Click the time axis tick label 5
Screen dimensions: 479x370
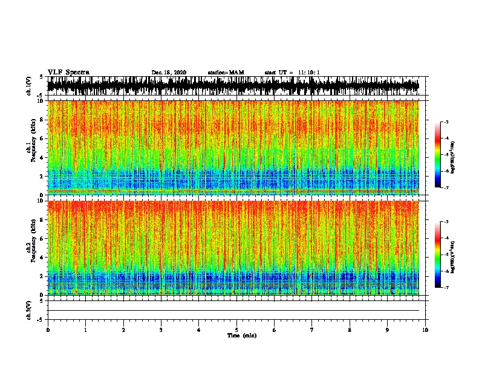tap(236, 330)
